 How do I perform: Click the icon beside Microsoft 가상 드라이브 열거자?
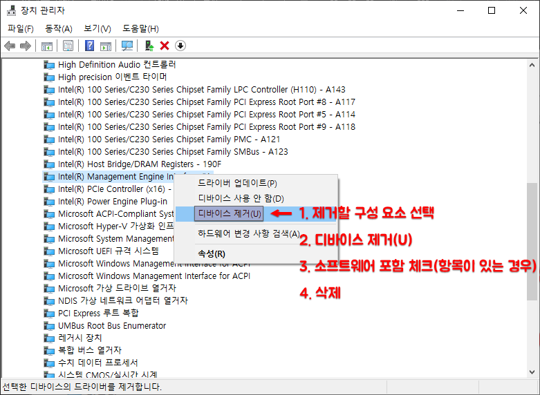[49, 289]
